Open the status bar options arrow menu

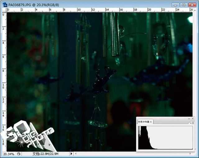71,154
